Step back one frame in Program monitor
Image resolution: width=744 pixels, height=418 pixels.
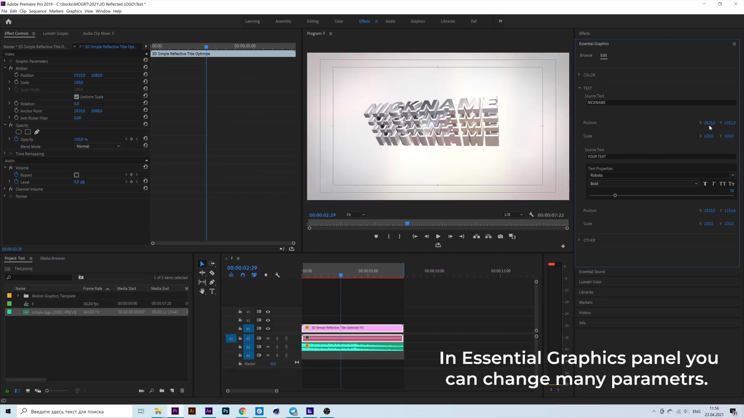click(427, 236)
